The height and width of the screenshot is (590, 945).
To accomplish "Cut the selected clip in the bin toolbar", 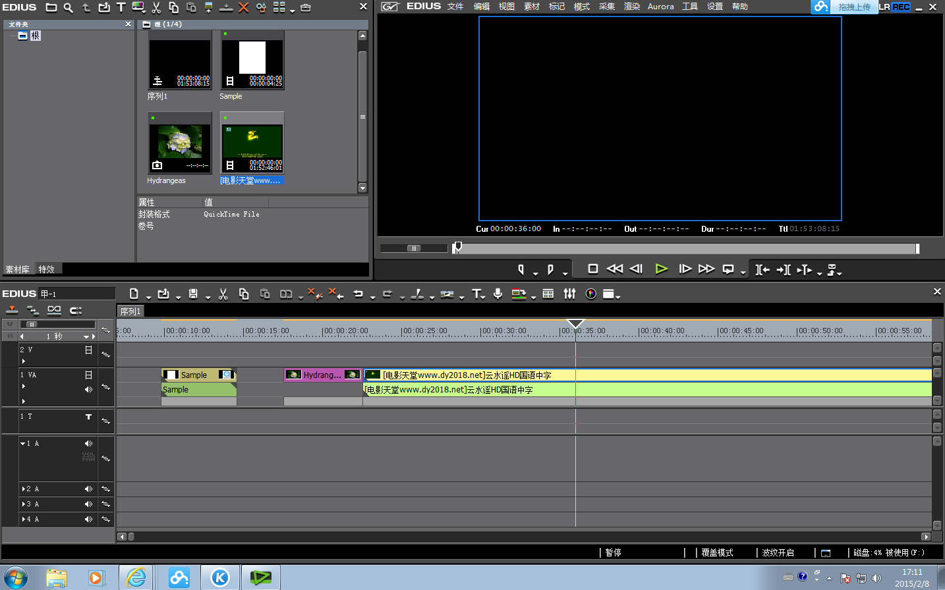I will click(x=156, y=8).
